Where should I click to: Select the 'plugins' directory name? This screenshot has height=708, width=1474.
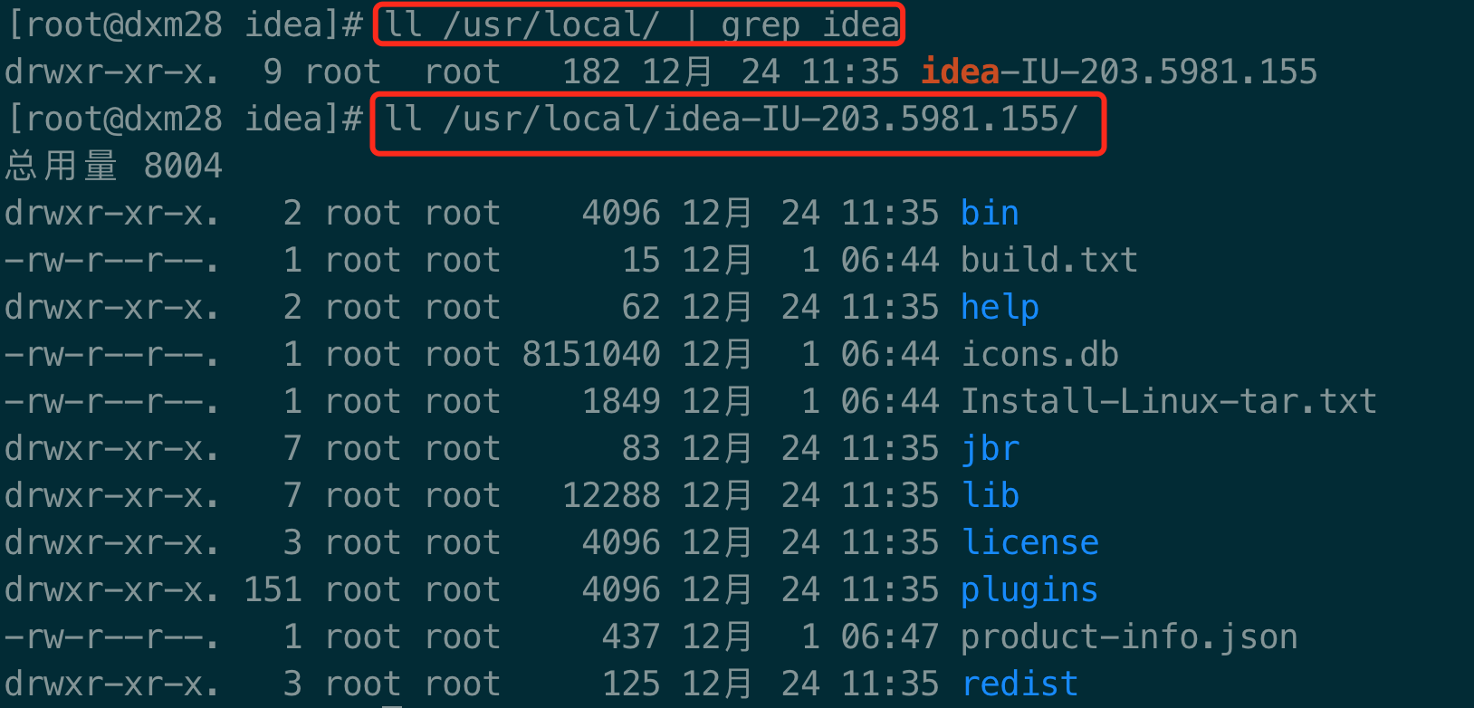(x=1029, y=590)
